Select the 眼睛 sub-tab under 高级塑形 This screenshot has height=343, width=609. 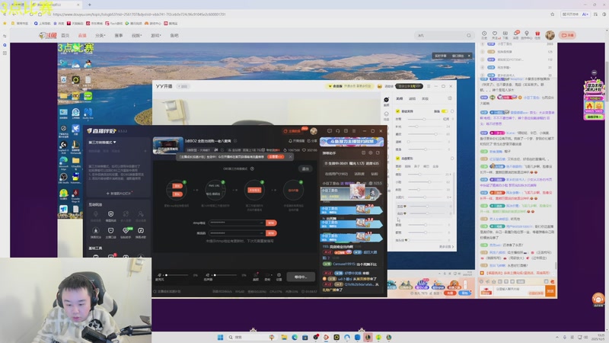[x=407, y=166]
